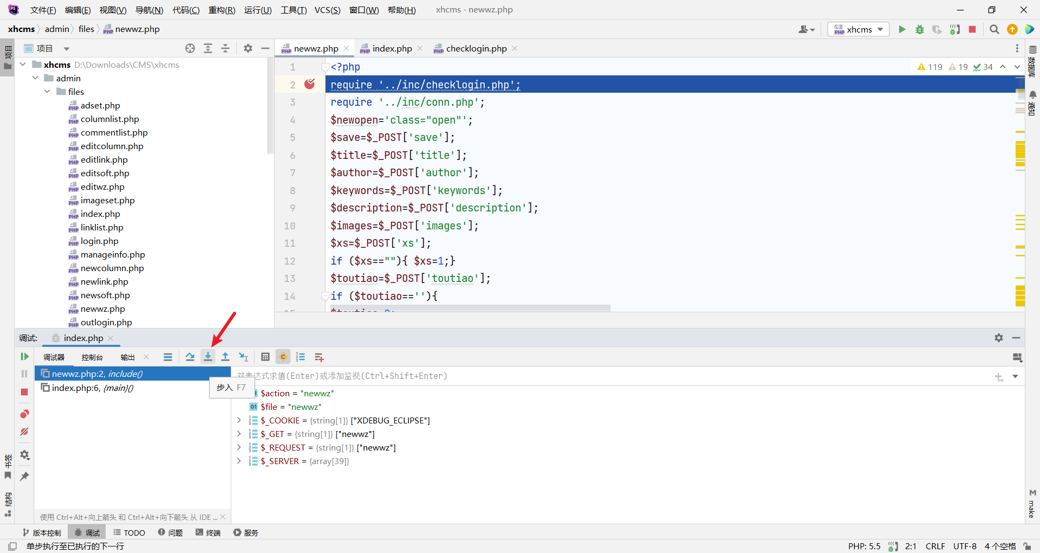Open the Debug tool window settings gear
This screenshot has height=553, width=1040.
pos(999,338)
